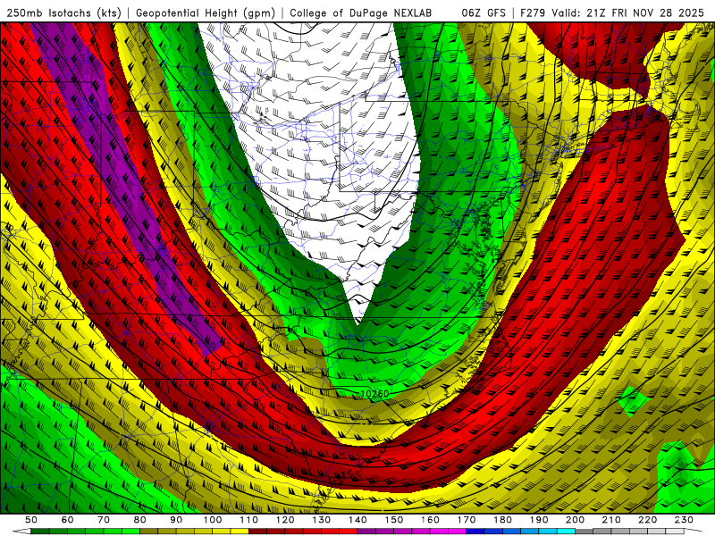This screenshot has height=536, width=715.
Task: Click the 'F279' forecast hour label
Action: (533, 13)
